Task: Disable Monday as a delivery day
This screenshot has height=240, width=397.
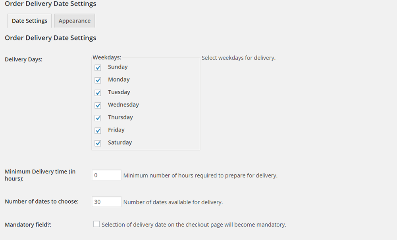Action: click(98, 80)
